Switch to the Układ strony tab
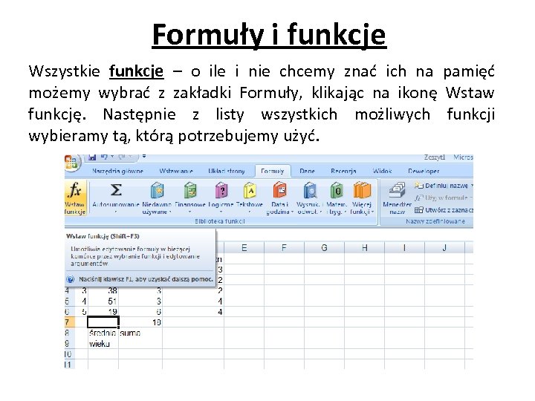Viewport: 535px width, 401px height. click(226, 172)
